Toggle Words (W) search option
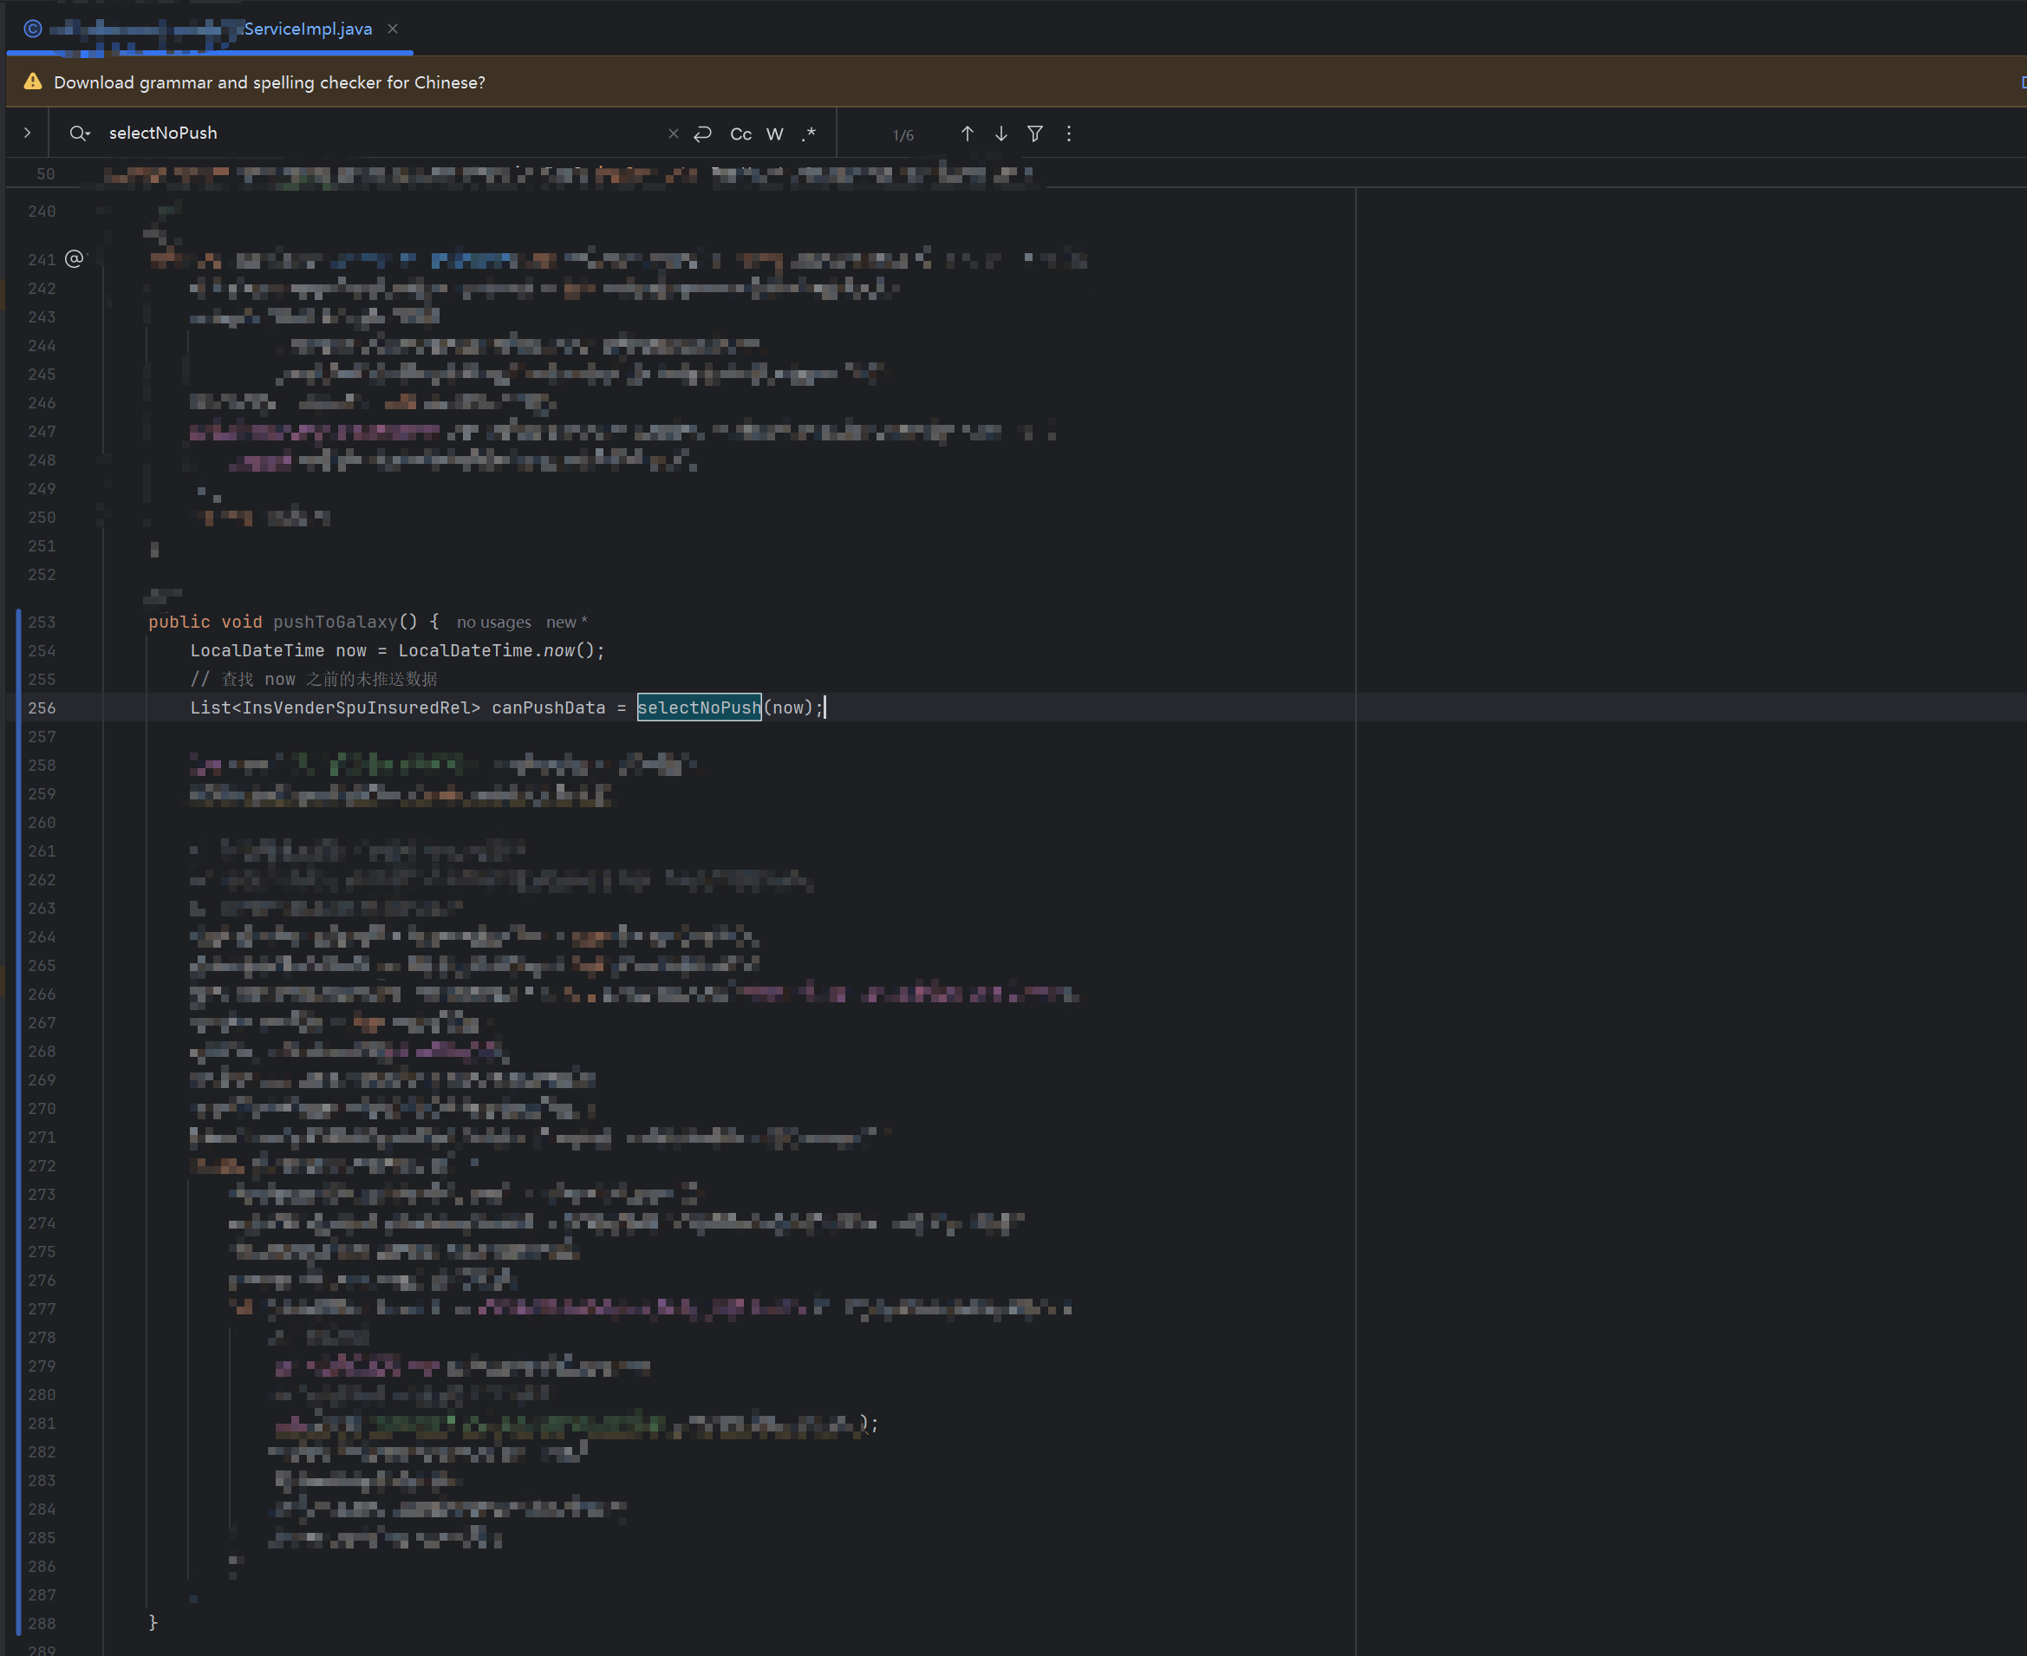Screen dimensions: 2027x1656 pyautogui.click(x=774, y=134)
